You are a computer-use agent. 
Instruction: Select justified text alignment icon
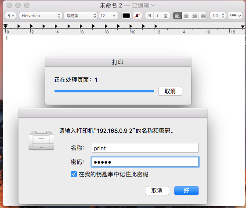(x=203, y=16)
